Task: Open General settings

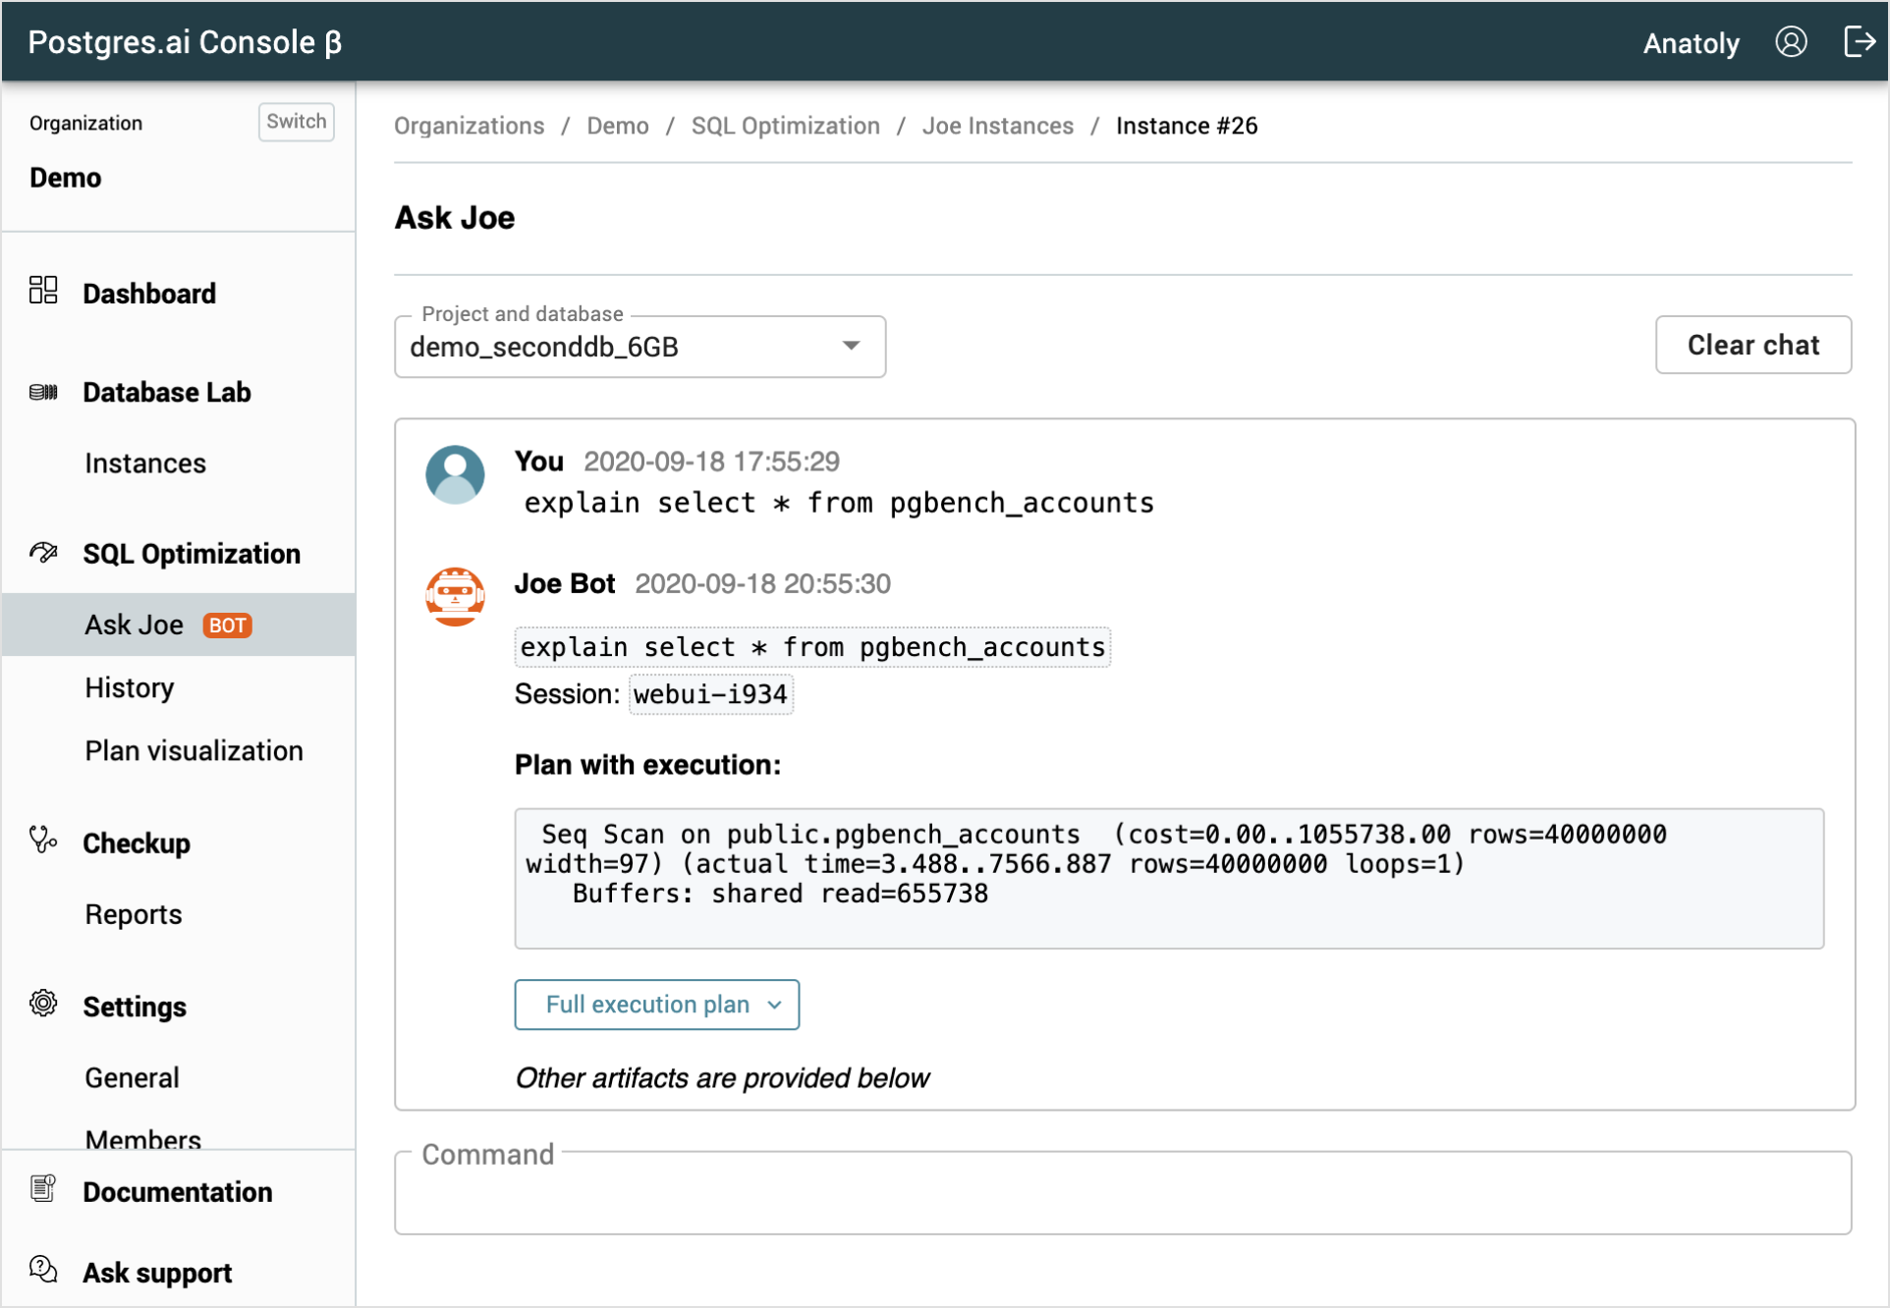Action: pos(132,1077)
